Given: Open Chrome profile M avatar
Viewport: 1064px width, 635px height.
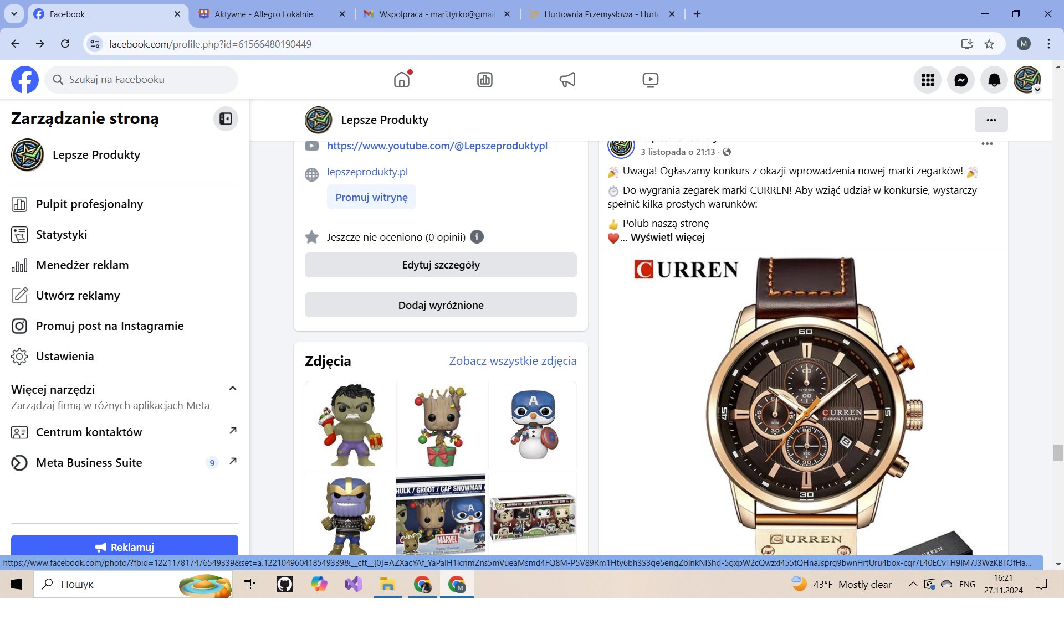Looking at the screenshot, I should pos(1024,44).
